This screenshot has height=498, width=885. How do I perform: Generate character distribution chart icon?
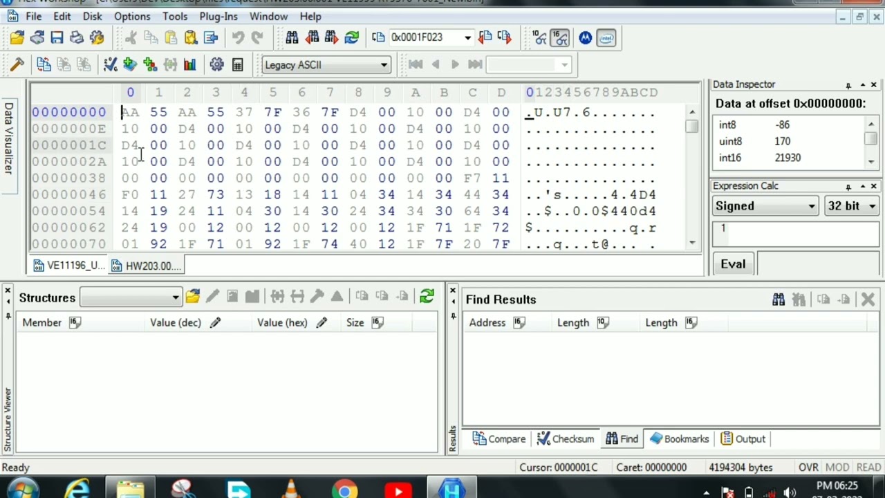[189, 65]
